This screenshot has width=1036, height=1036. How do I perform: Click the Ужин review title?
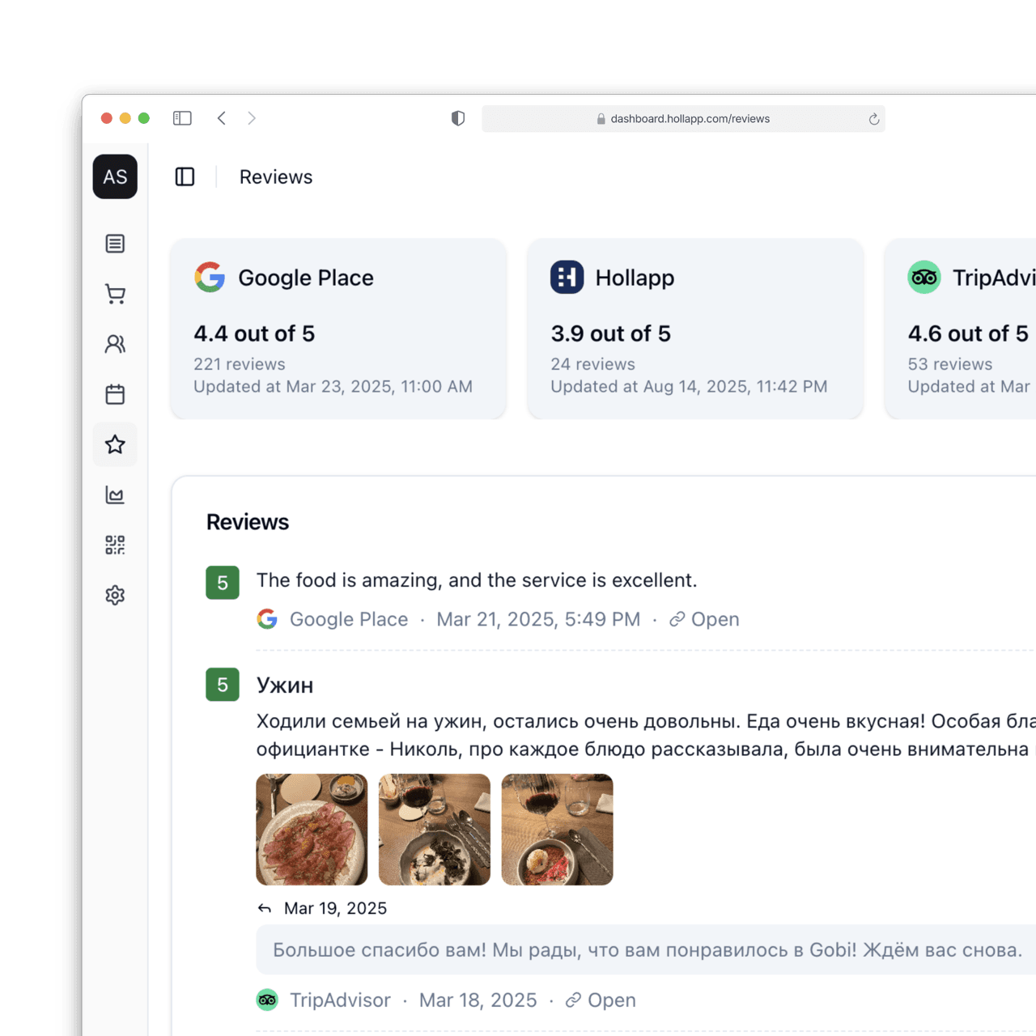click(285, 686)
